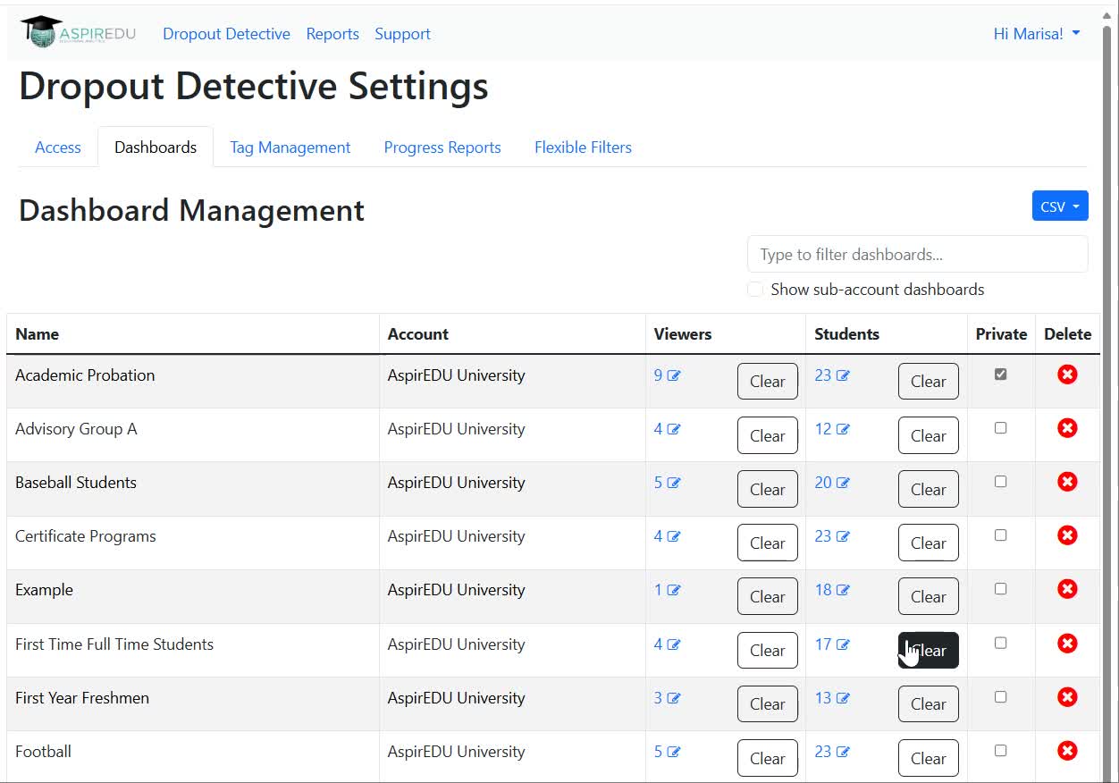Image resolution: width=1119 pixels, height=783 pixels.
Task: Delete the Academic Probation dashboard
Action: (x=1067, y=375)
